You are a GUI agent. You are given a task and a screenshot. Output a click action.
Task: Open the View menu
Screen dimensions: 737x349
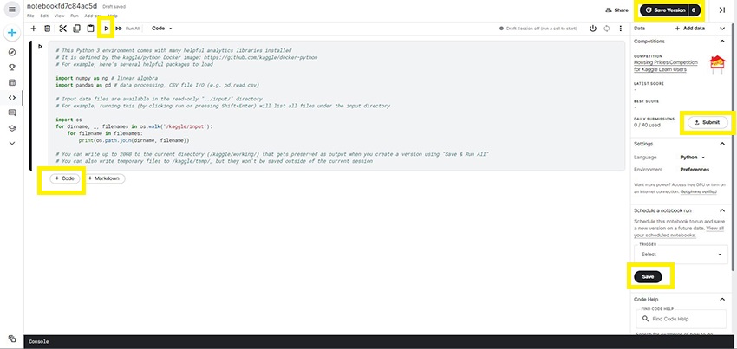pos(59,16)
